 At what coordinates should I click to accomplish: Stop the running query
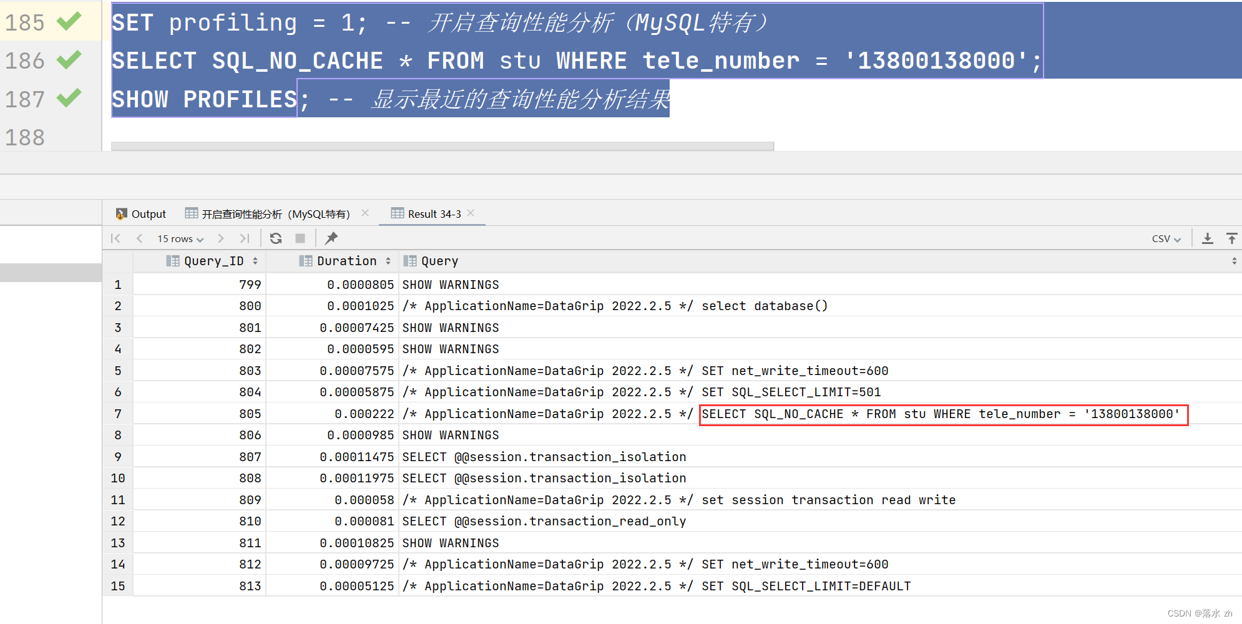300,238
